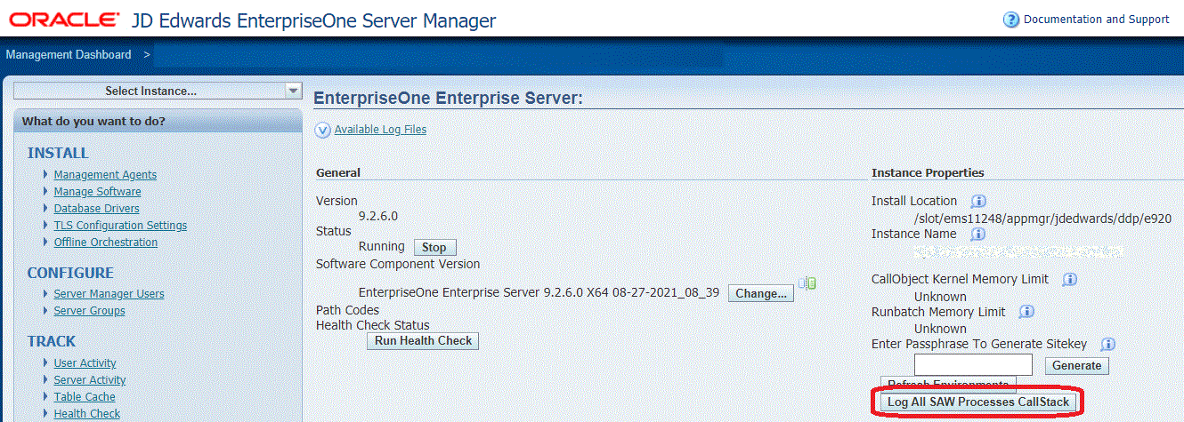
Task: Click the arrow bullet beside Server Manager Users
Action: (x=45, y=293)
